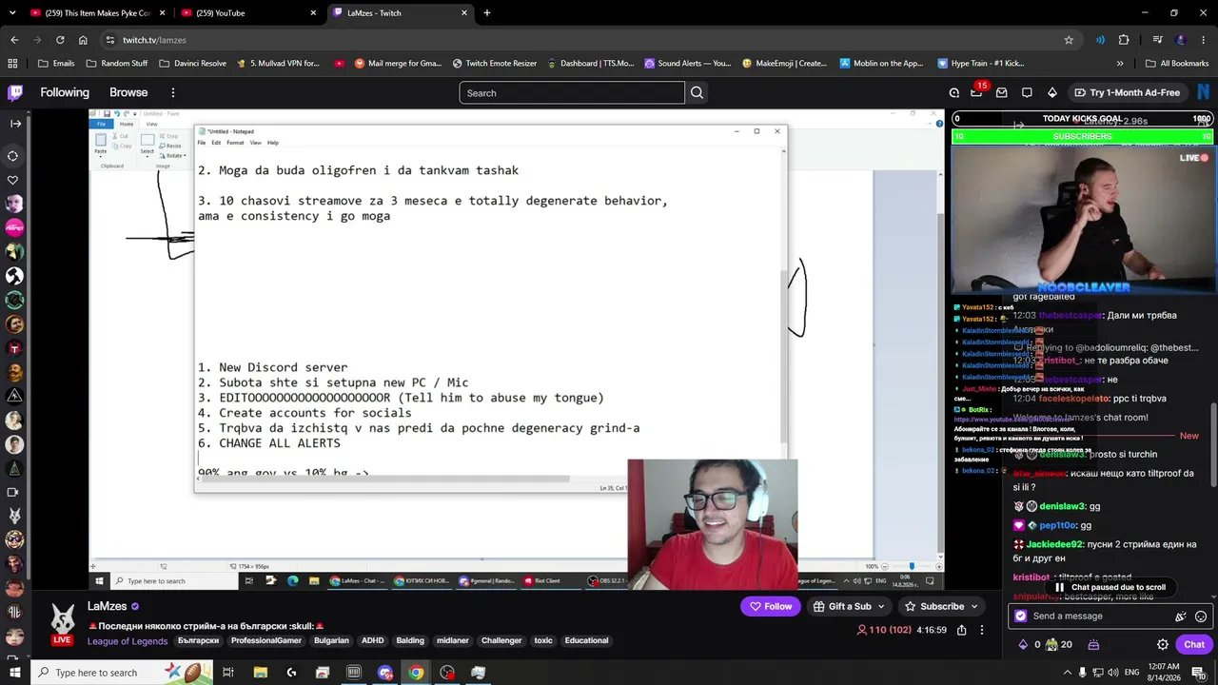Open the Hype Train - #1 Kick bookmark
1218x685 pixels.
pos(980,64)
